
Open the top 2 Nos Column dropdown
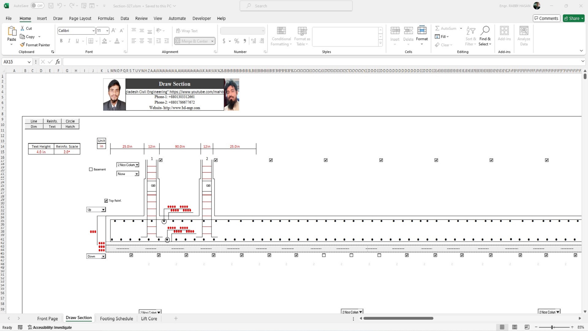pyautogui.click(x=137, y=165)
